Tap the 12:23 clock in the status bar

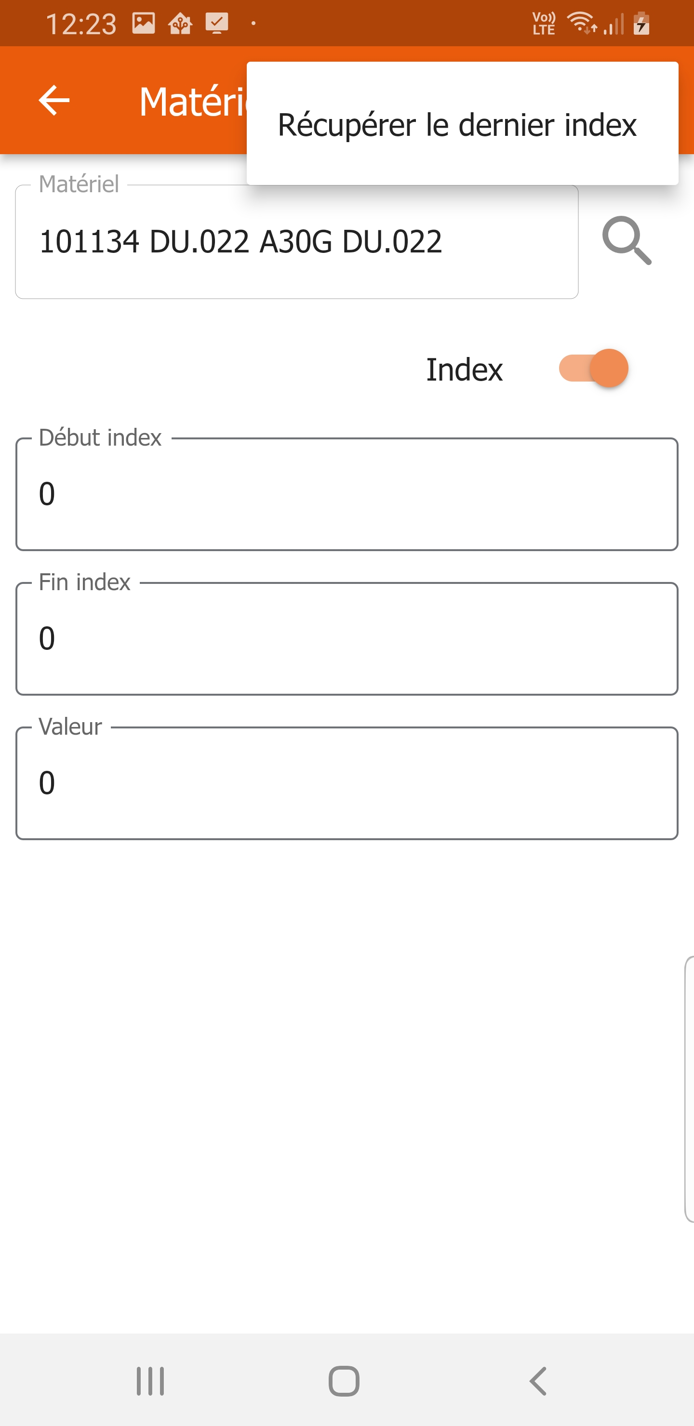point(81,24)
